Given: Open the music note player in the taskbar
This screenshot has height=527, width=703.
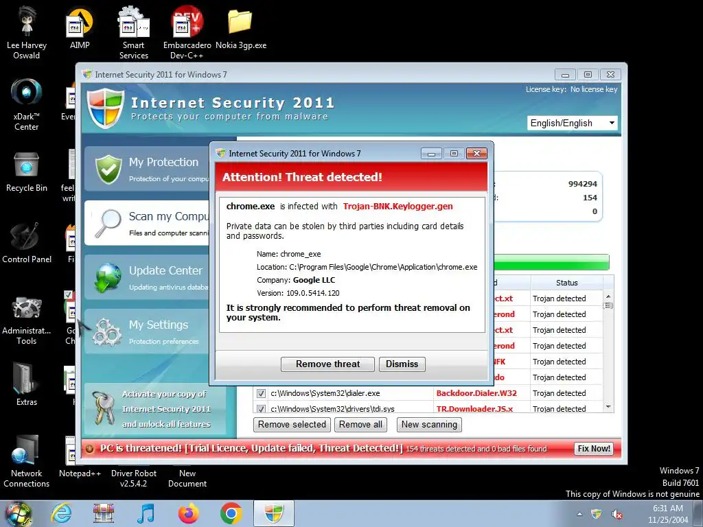Looking at the screenshot, I should pos(146,513).
